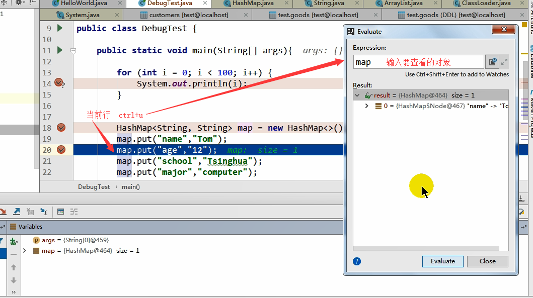This screenshot has width=533, height=298.
Task: Click Run to Cursor debugger icon
Action: tap(43, 212)
